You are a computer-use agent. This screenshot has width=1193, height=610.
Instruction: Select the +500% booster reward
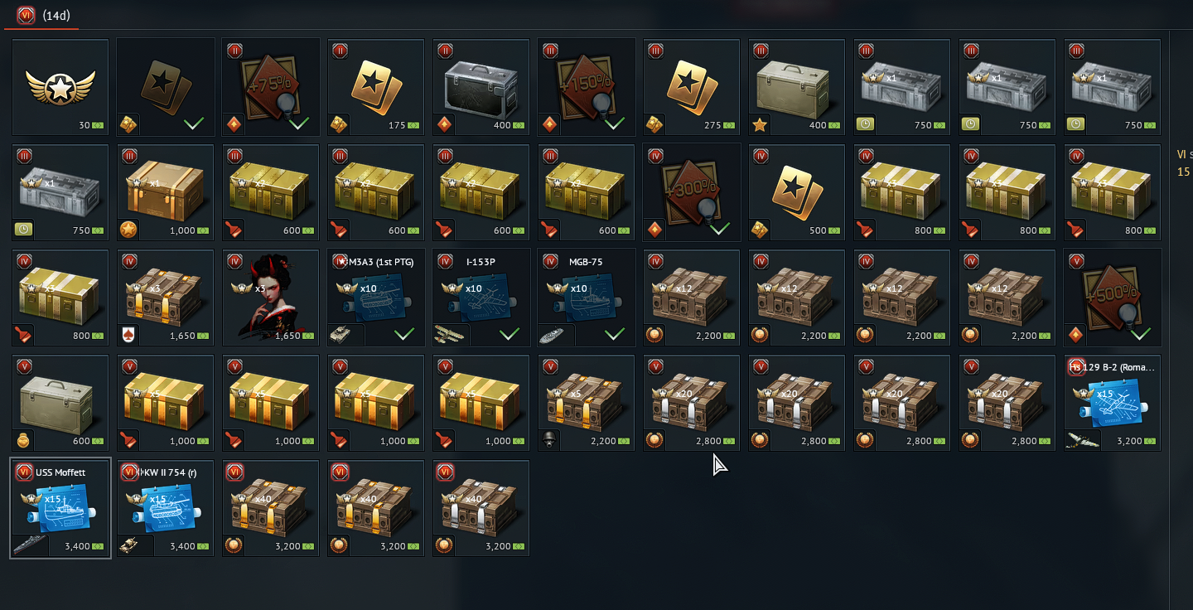1113,298
